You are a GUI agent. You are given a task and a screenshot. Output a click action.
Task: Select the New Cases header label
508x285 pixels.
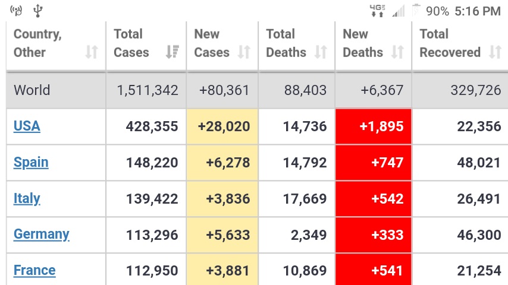click(212, 43)
